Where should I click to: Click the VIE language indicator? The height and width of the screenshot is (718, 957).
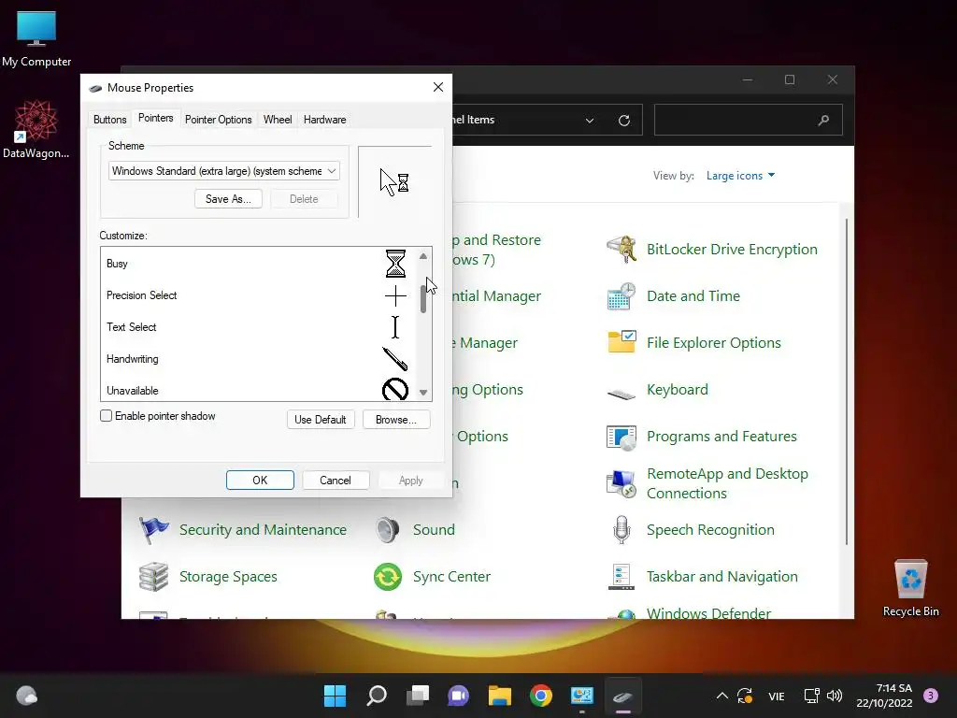777,696
